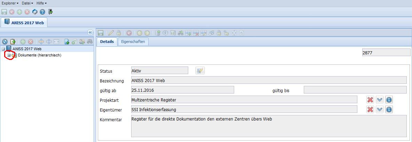The image size is (412, 142).
Task: Show info for the Projektart field
Action: click(x=389, y=100)
